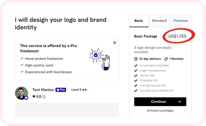Image resolution: width=206 pixels, height=126 pixels.
Task: Select the Basic package tab
Action: click(x=139, y=21)
